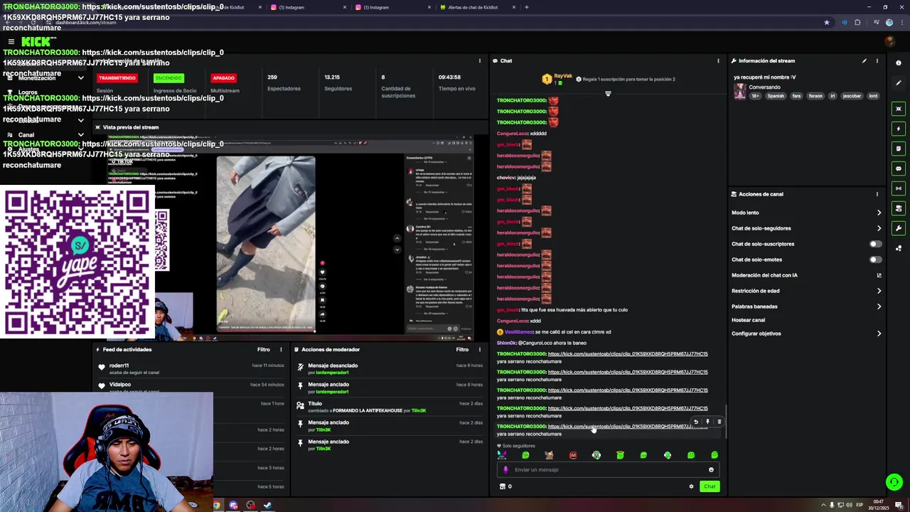Open Filtro in Feed de actividades
Viewport: 910px width, 512px height.
click(264, 349)
